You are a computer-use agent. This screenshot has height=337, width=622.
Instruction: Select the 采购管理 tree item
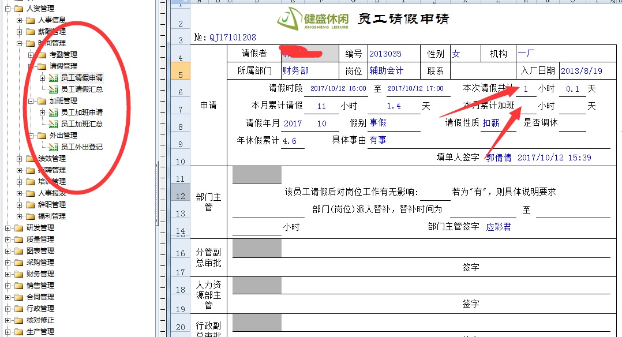[x=40, y=263]
